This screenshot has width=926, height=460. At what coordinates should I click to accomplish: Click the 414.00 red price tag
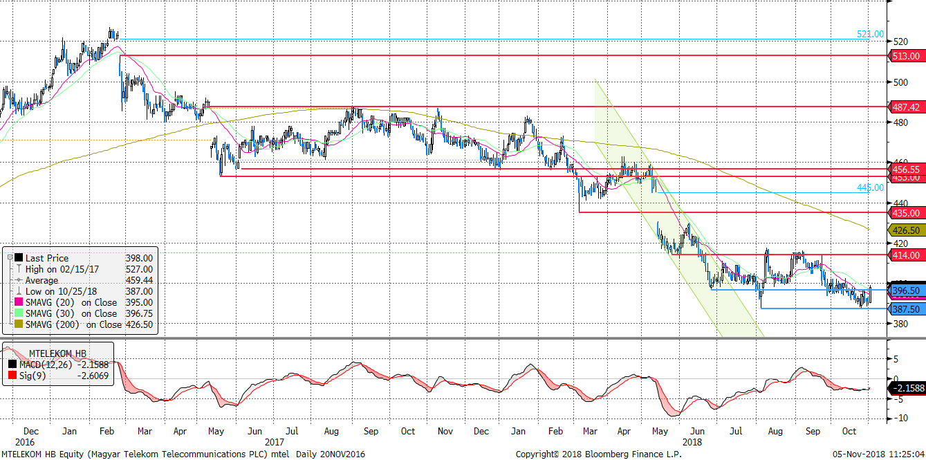click(905, 255)
